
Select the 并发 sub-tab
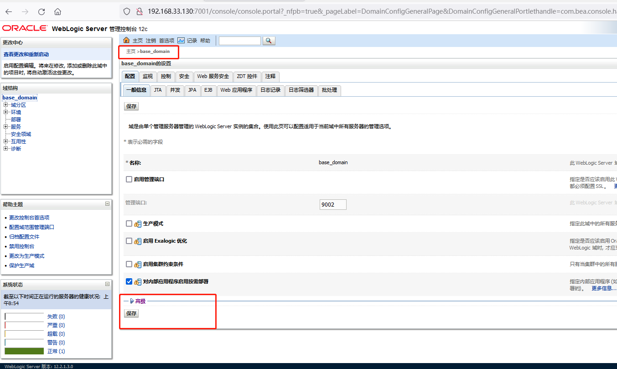175,90
